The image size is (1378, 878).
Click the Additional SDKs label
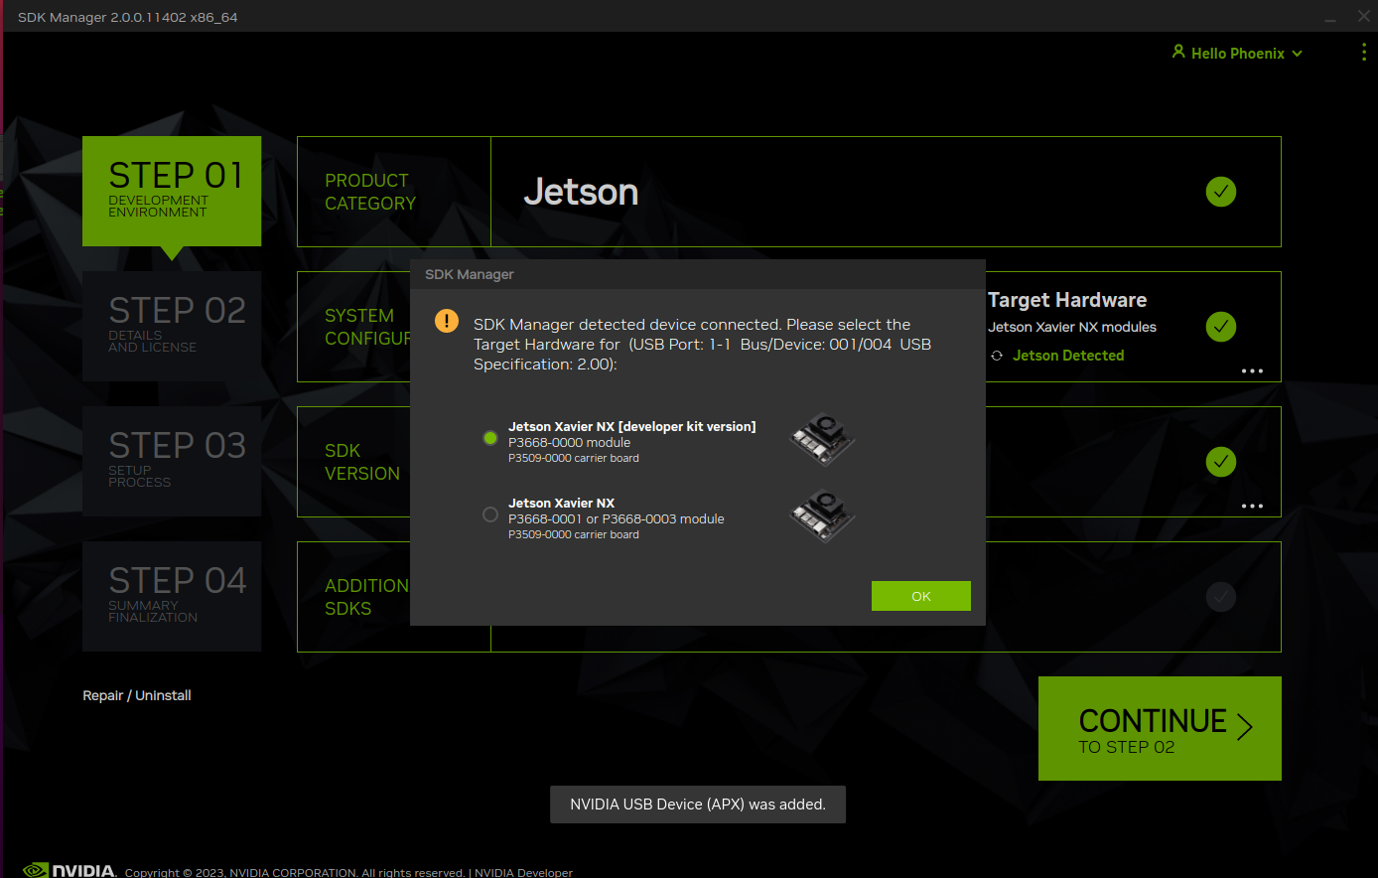[366, 597]
